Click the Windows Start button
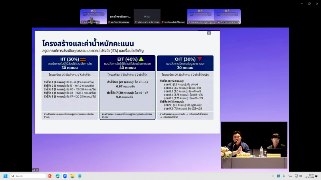 click(6, 176)
